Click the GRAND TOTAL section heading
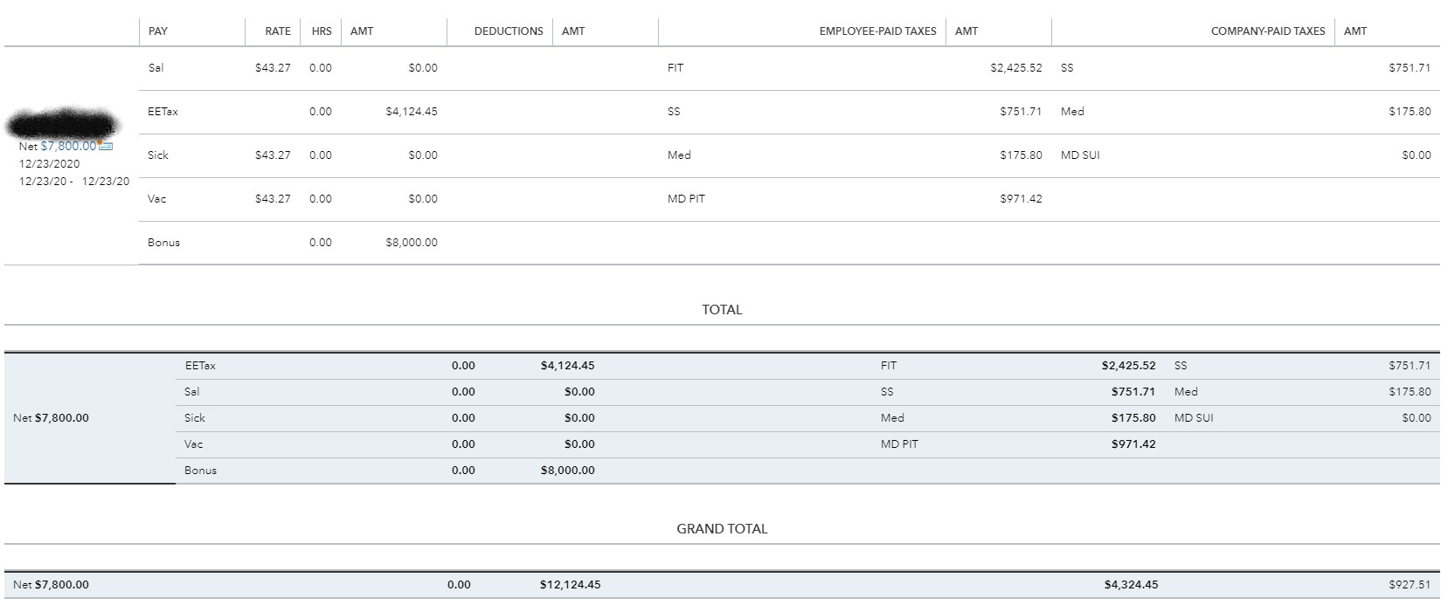 [722, 529]
